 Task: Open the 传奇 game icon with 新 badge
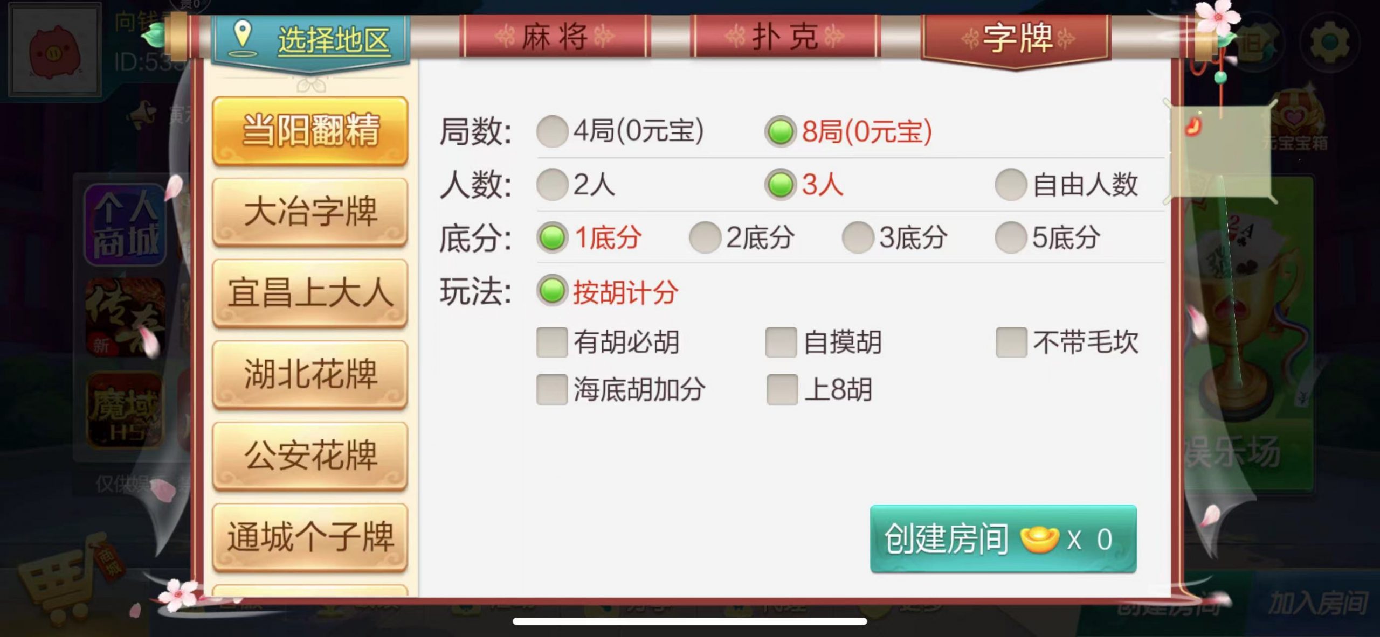point(125,318)
